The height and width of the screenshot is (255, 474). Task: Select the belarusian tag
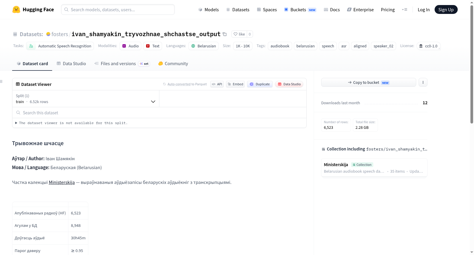305,46
